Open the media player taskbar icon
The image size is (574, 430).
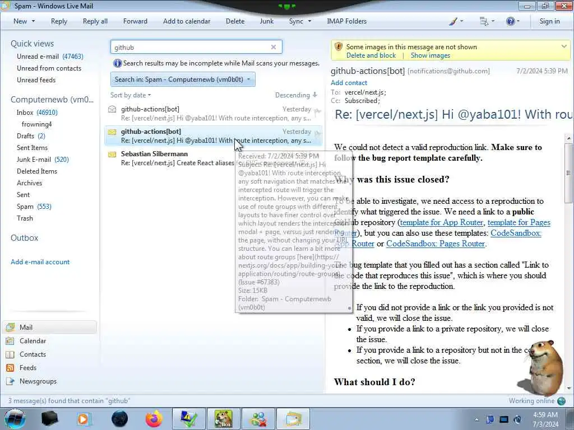(x=84, y=419)
